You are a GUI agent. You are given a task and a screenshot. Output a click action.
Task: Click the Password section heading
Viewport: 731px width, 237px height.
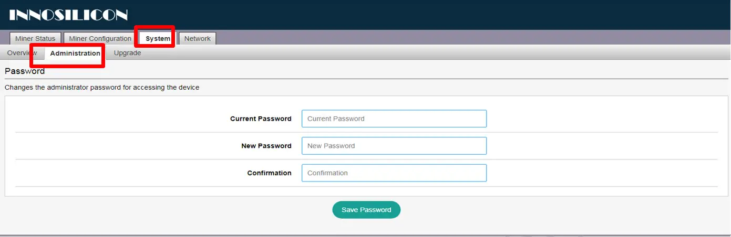pos(25,71)
